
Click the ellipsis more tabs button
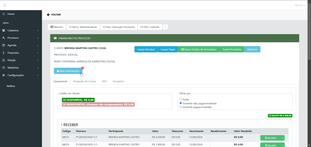tap(165, 27)
